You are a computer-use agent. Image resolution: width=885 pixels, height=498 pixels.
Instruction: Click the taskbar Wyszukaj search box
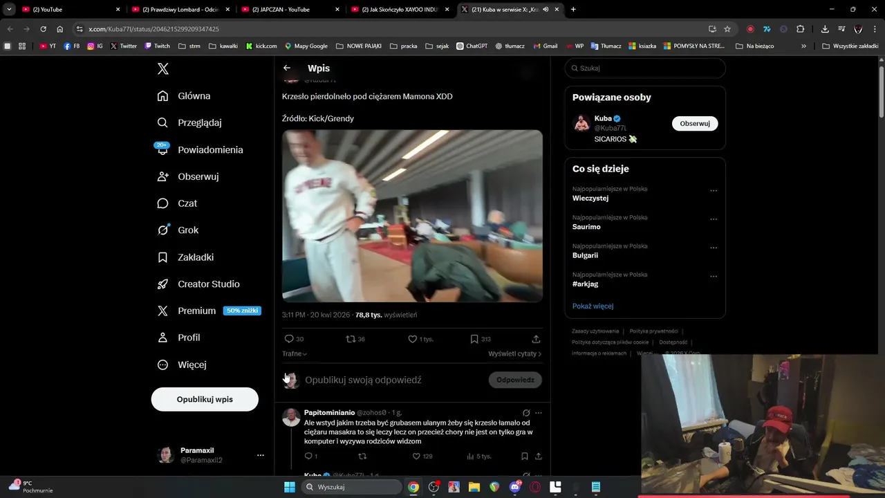pos(352,487)
